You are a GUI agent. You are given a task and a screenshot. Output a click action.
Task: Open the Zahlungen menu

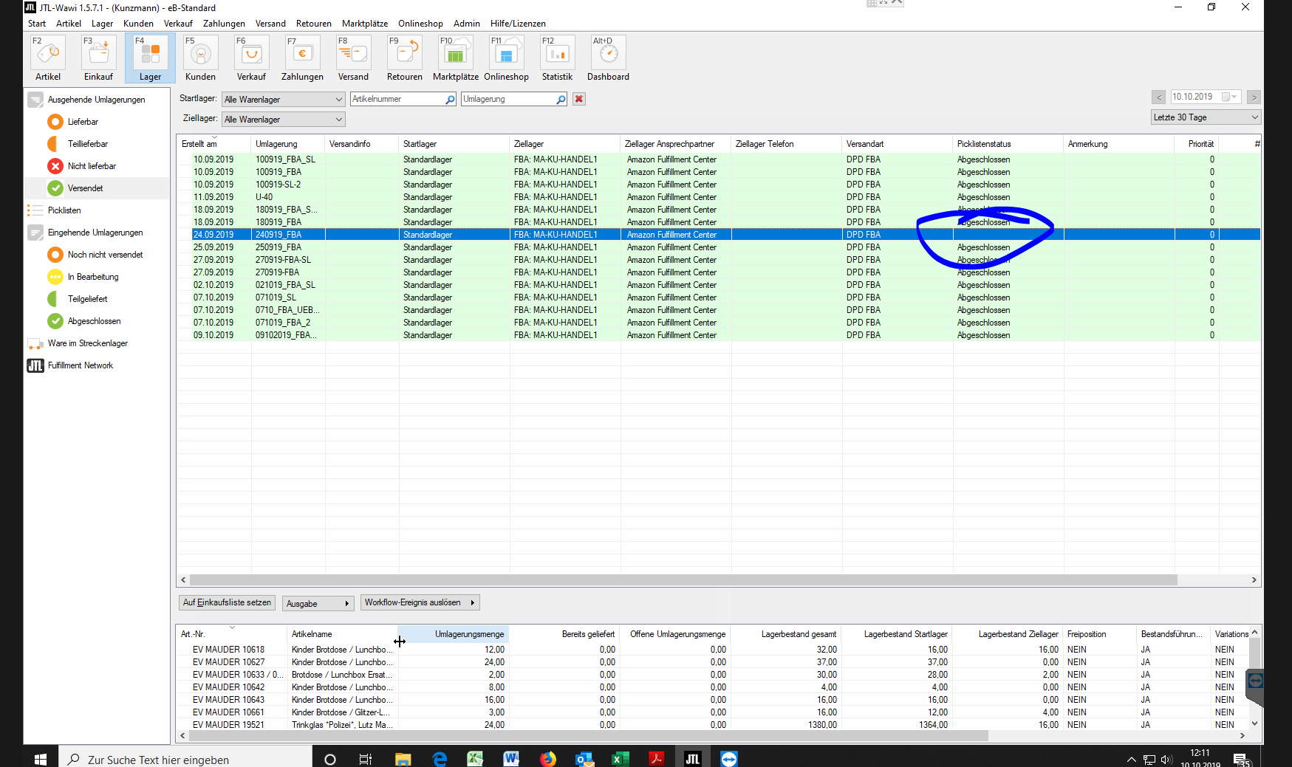(x=224, y=24)
